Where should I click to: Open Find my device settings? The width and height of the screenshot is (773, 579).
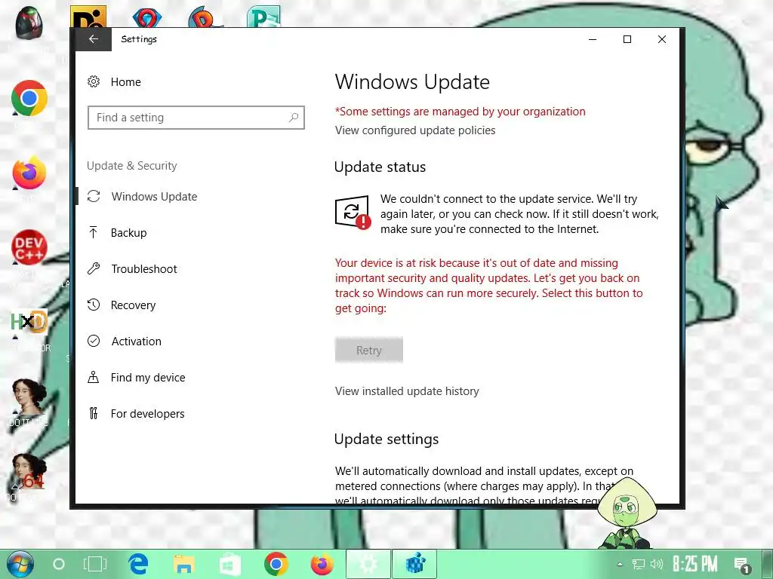148,378
